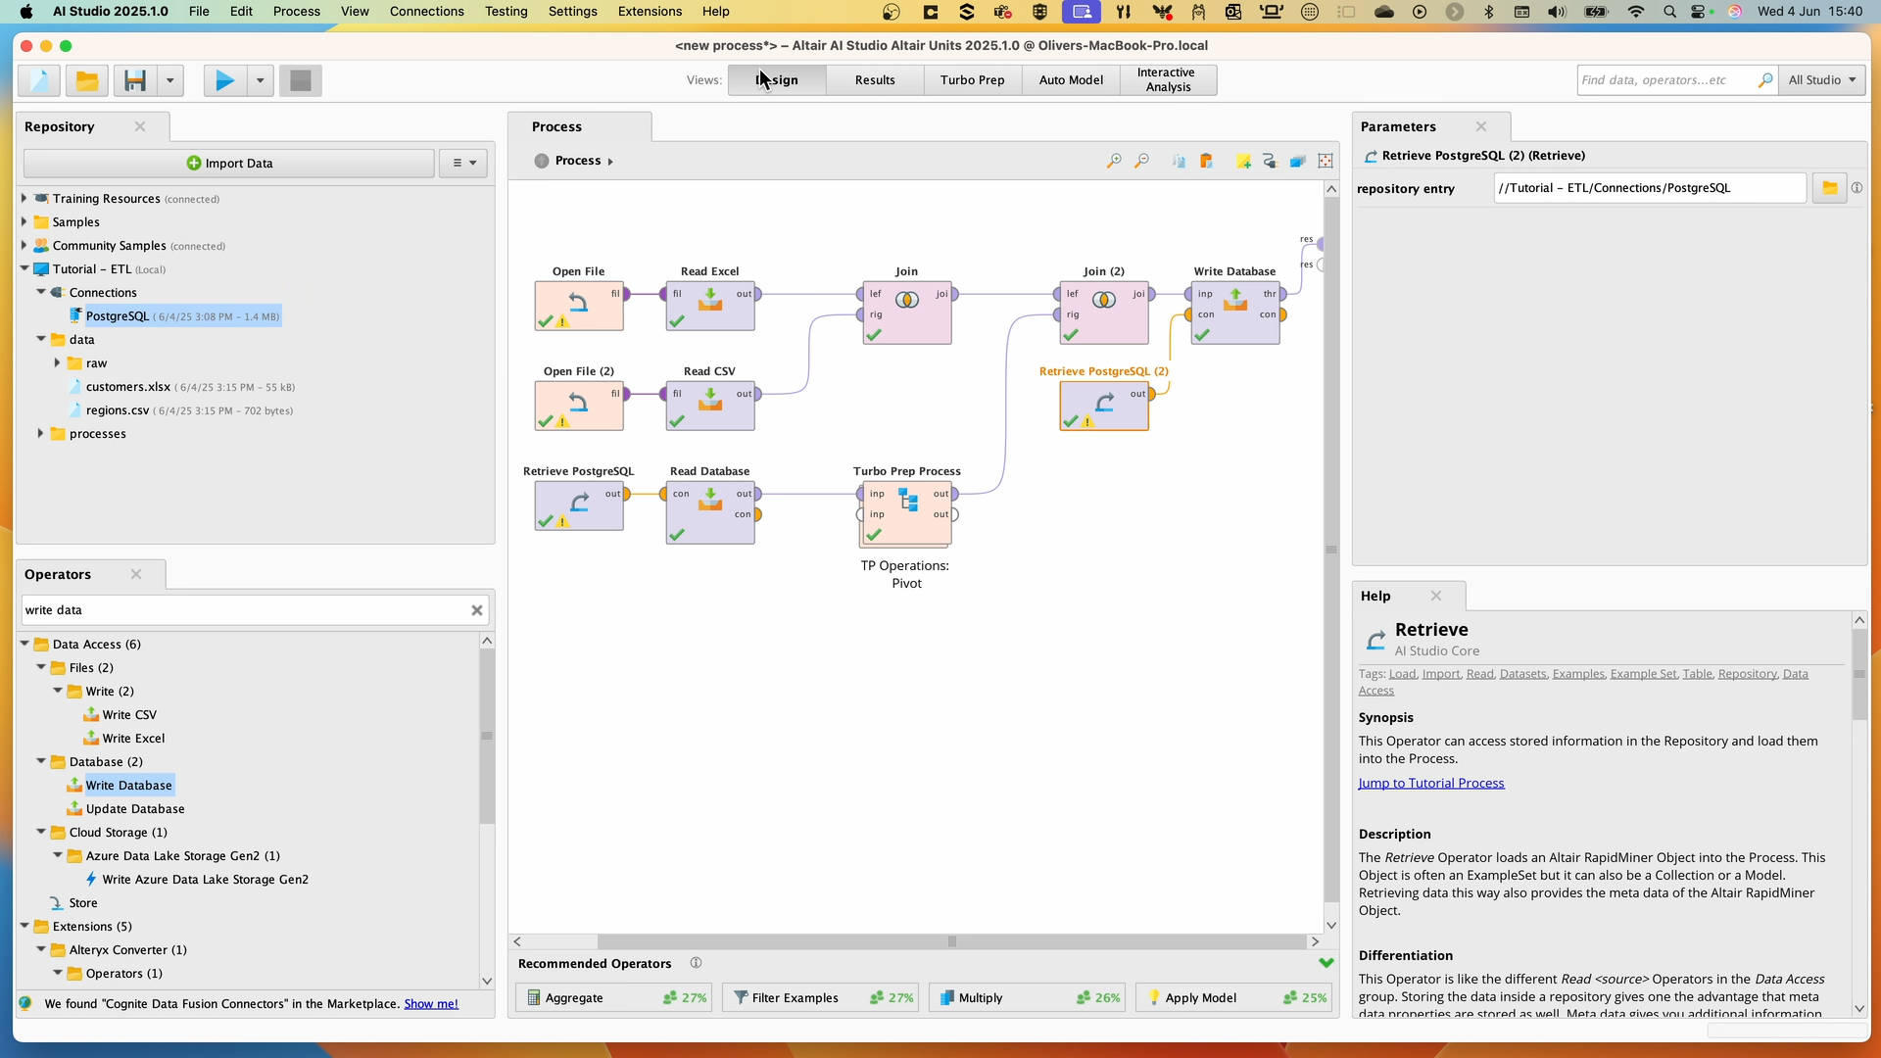The width and height of the screenshot is (1881, 1058).
Task: Collapse the Recommended Operators panel
Action: pos(1327,963)
